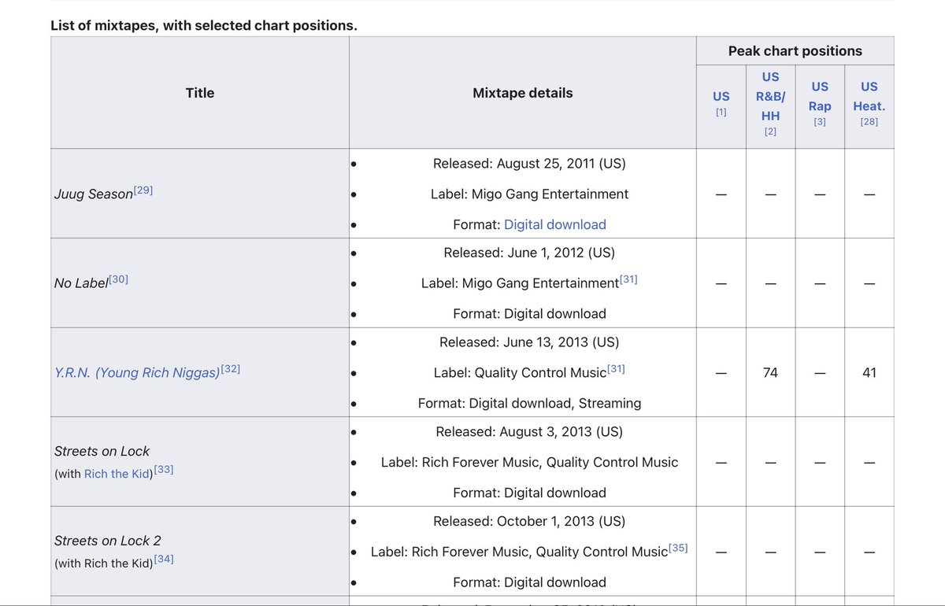Select 'Released: August 3, 2013 (US)' text
The height and width of the screenshot is (606, 945).
[x=529, y=432]
